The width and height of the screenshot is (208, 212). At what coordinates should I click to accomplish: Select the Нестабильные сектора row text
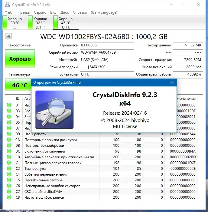tap(44, 180)
